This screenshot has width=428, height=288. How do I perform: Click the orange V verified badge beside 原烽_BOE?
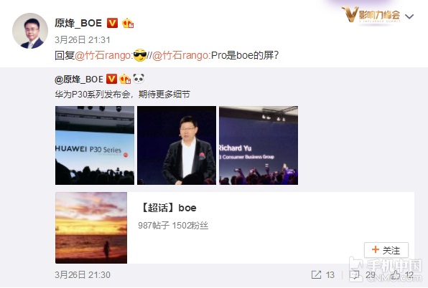[112, 23]
